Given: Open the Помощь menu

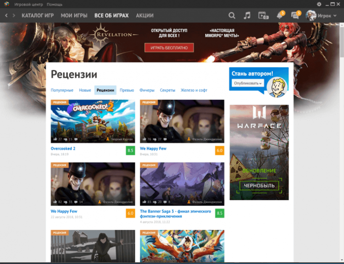Looking at the screenshot, I should (x=55, y=4).
